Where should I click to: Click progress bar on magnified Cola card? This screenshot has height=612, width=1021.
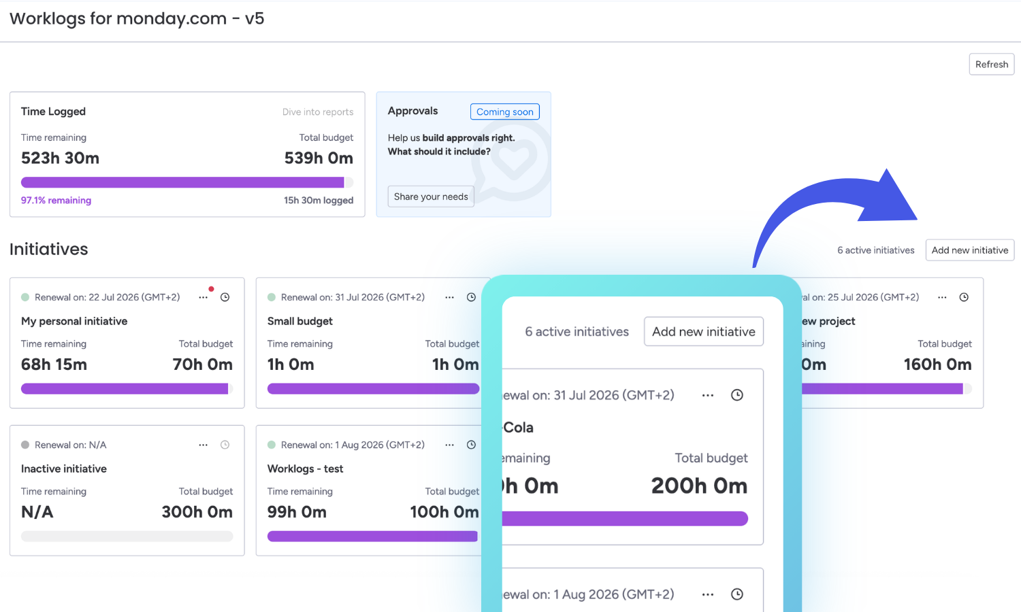coord(625,519)
